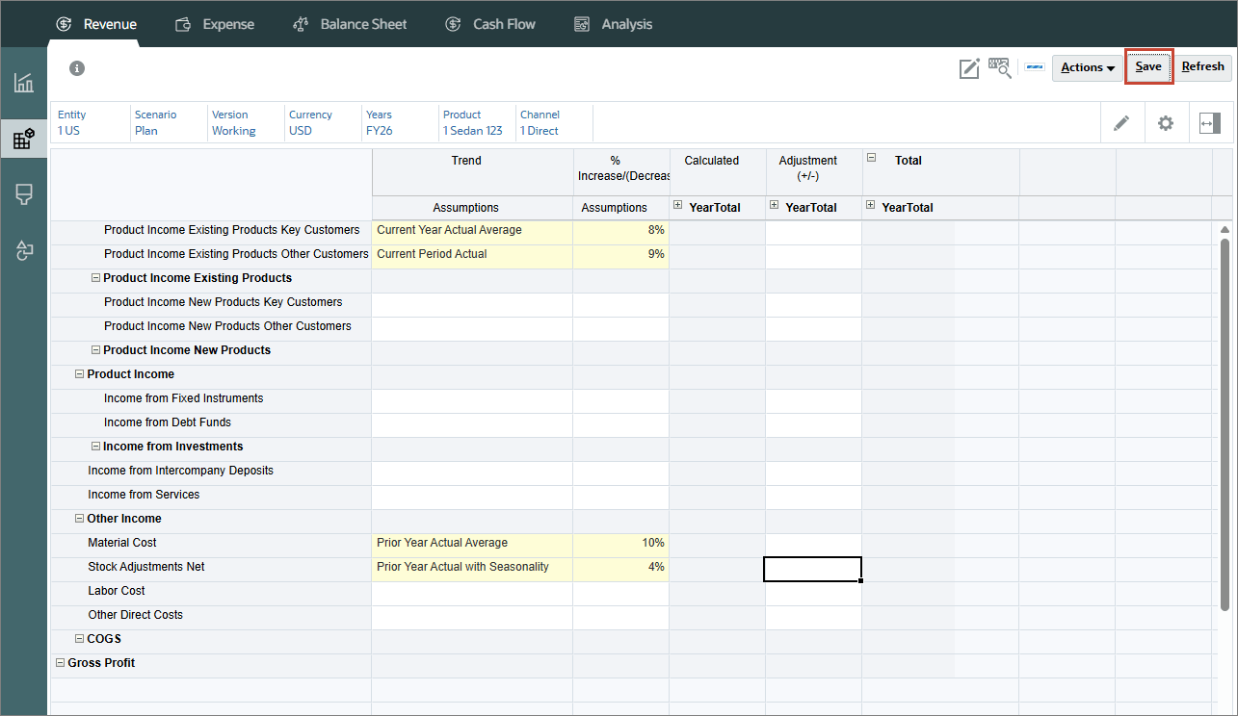Image resolution: width=1238 pixels, height=716 pixels.
Task: Change Entity 1 US selection
Action: (x=91, y=122)
